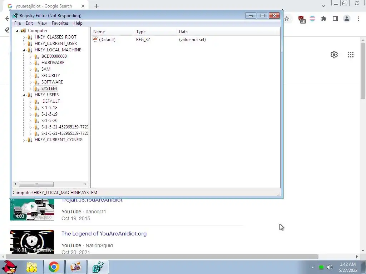Click the Chrome page horizontal scrollbar
The height and width of the screenshot is (274, 366).
coord(162,257)
